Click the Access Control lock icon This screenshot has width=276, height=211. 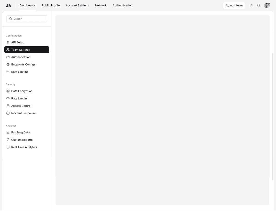8,106
